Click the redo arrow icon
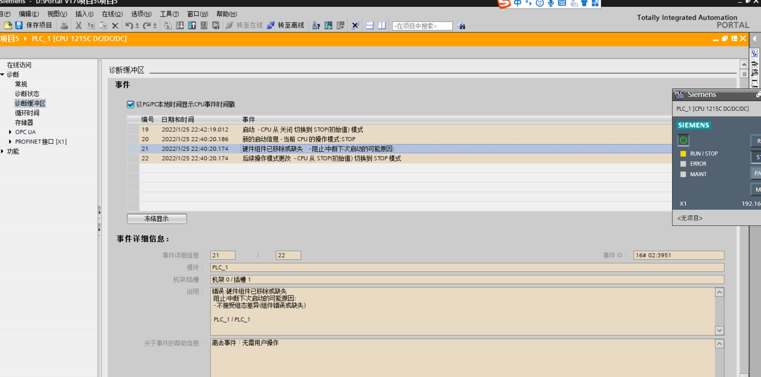Viewport: 761px width, 377px height. pyautogui.click(x=147, y=25)
